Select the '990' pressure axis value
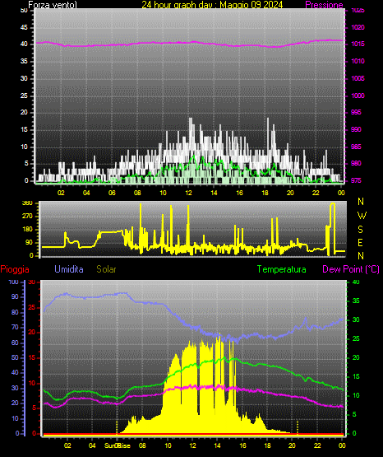This screenshot has height=457, width=383. click(356, 129)
